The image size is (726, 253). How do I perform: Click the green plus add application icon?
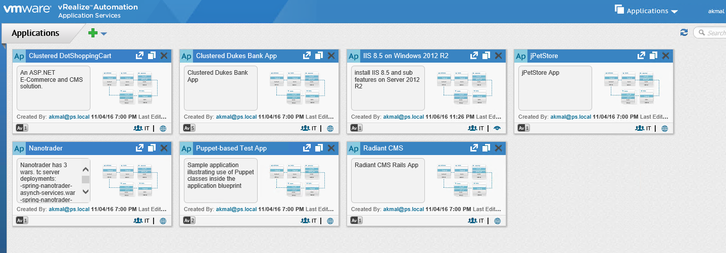(x=93, y=33)
